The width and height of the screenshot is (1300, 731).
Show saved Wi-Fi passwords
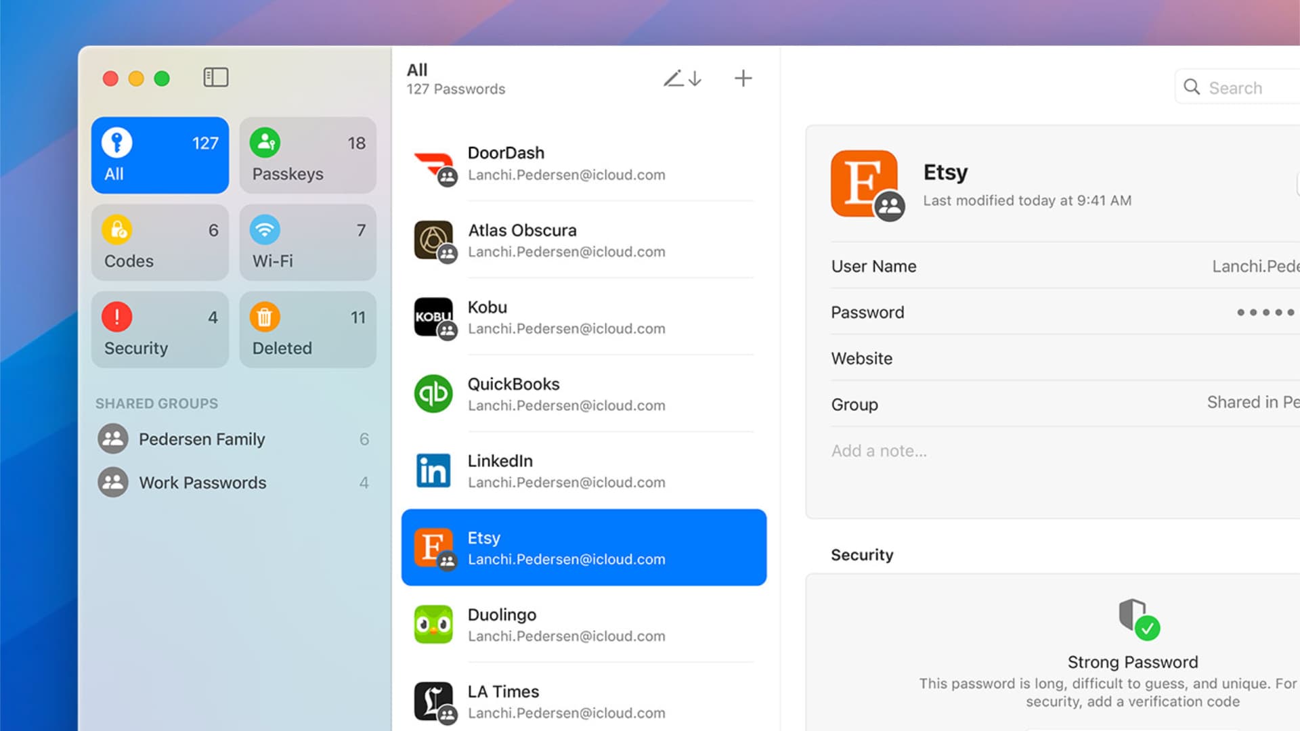(308, 243)
